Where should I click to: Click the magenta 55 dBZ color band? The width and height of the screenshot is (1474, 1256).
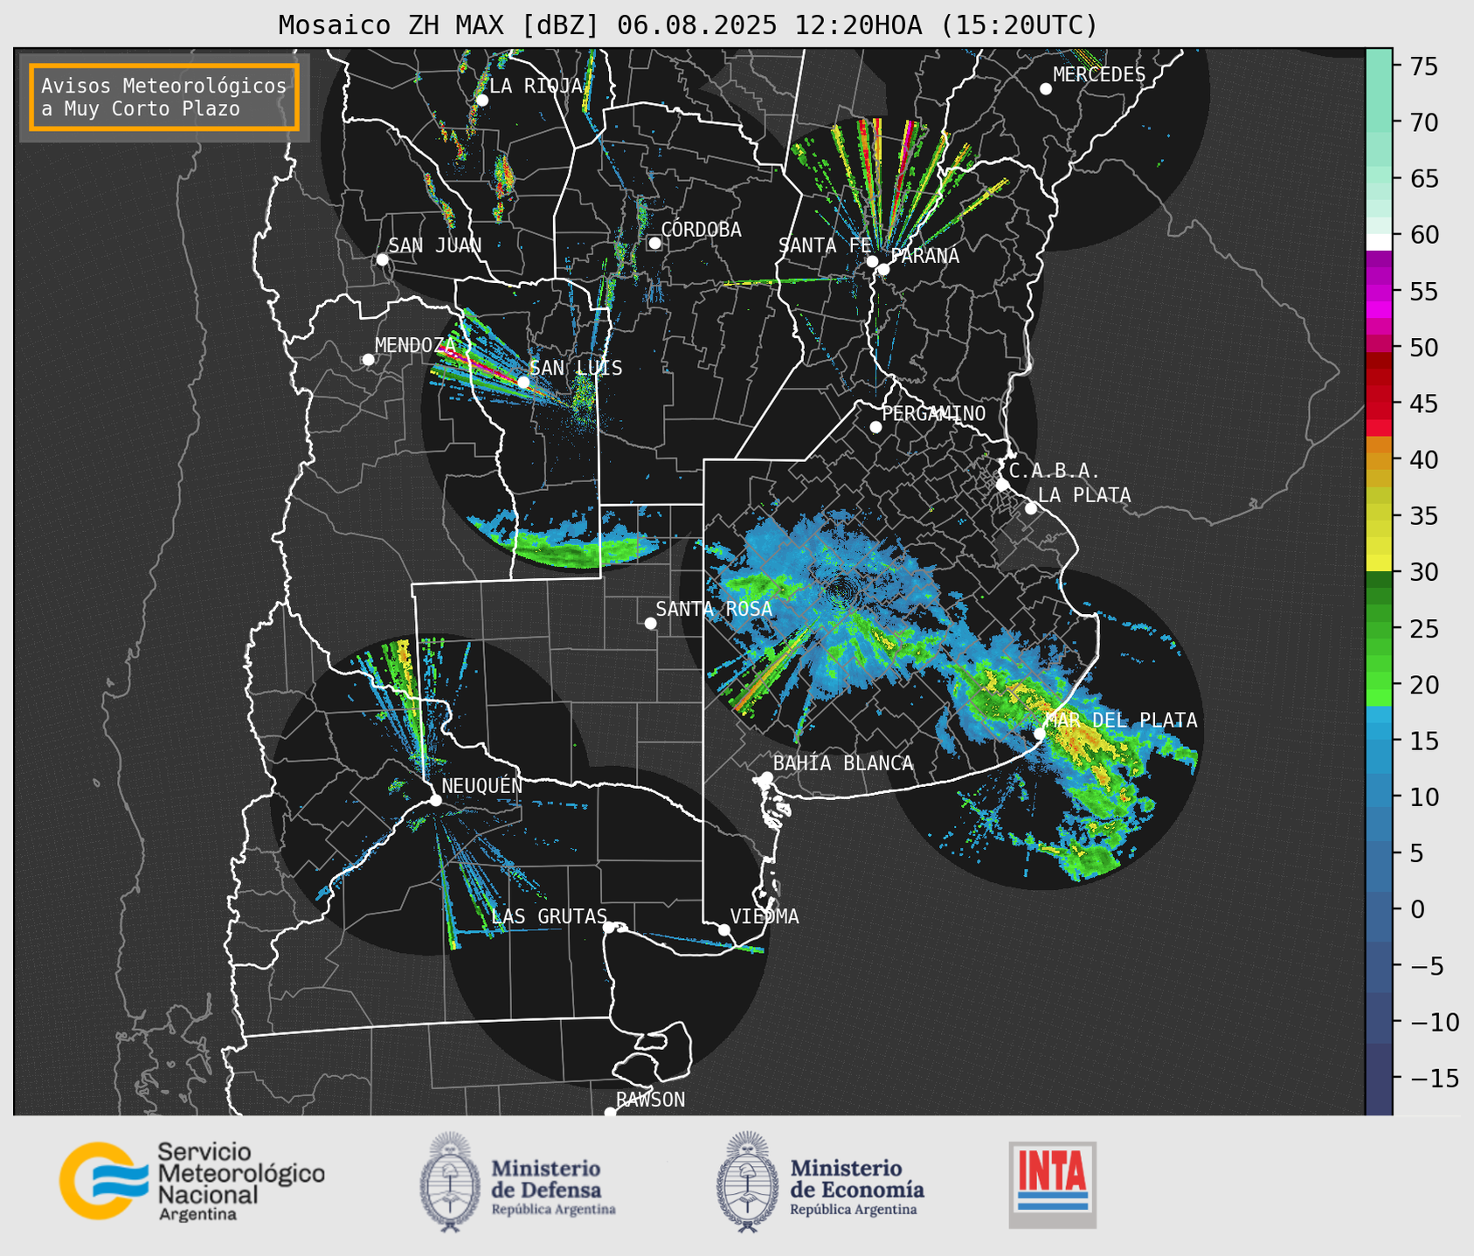tap(1379, 292)
